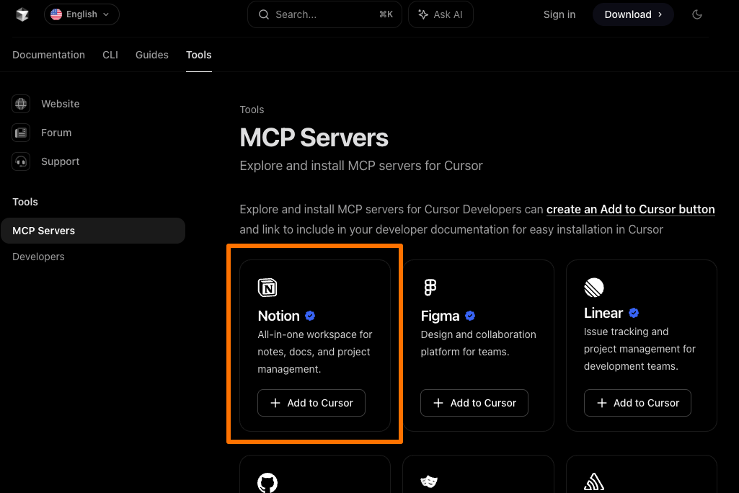This screenshot has width=739, height=493.
Task: Add Linear to Cursor
Action: pyautogui.click(x=637, y=403)
